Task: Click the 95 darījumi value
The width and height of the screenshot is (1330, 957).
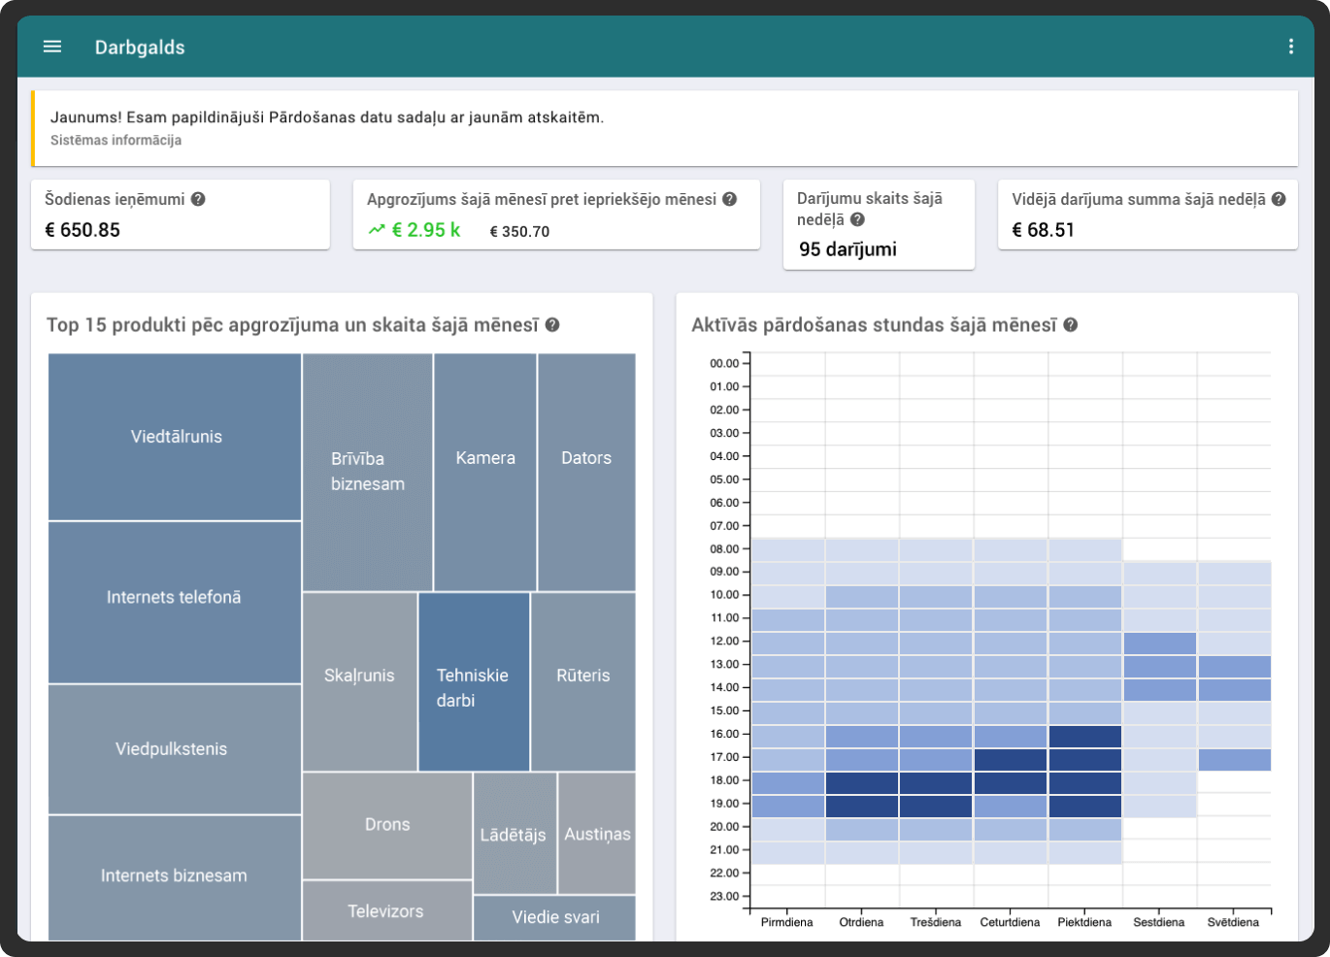Action: (848, 249)
